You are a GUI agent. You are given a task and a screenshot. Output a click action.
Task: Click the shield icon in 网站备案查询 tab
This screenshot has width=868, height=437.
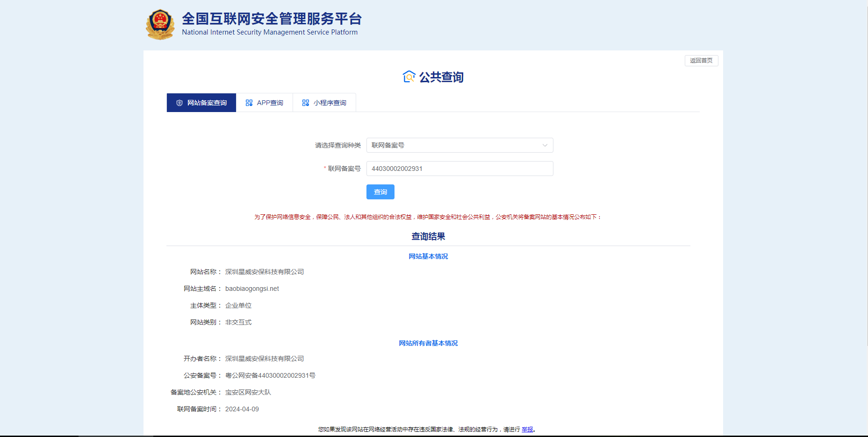coord(179,103)
